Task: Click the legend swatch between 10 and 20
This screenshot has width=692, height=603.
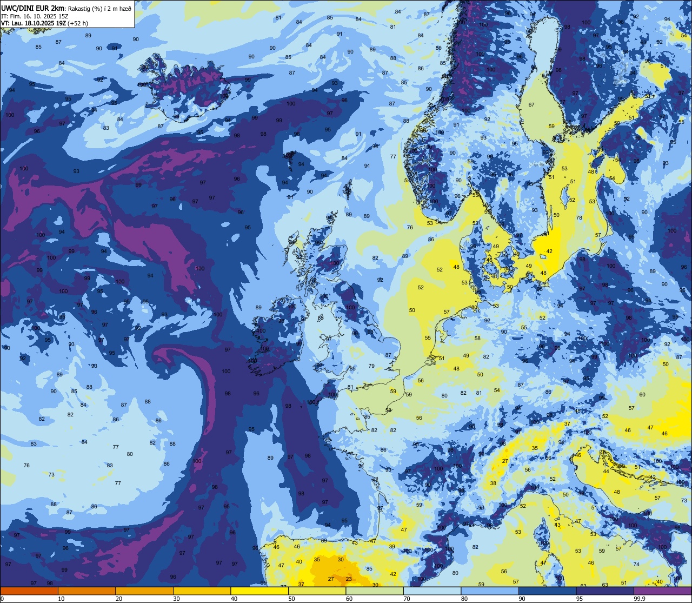Action: pyautogui.click(x=86, y=591)
